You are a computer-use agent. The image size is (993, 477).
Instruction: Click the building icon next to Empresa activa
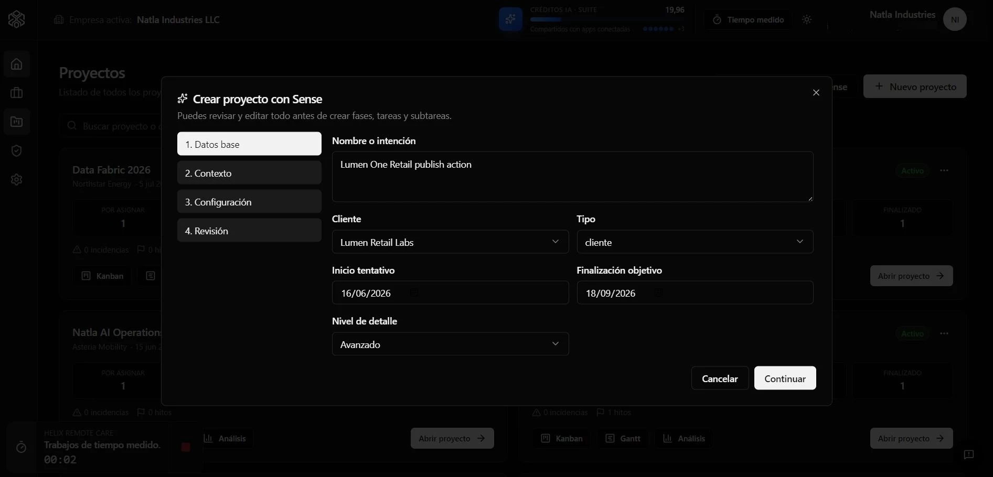click(59, 20)
